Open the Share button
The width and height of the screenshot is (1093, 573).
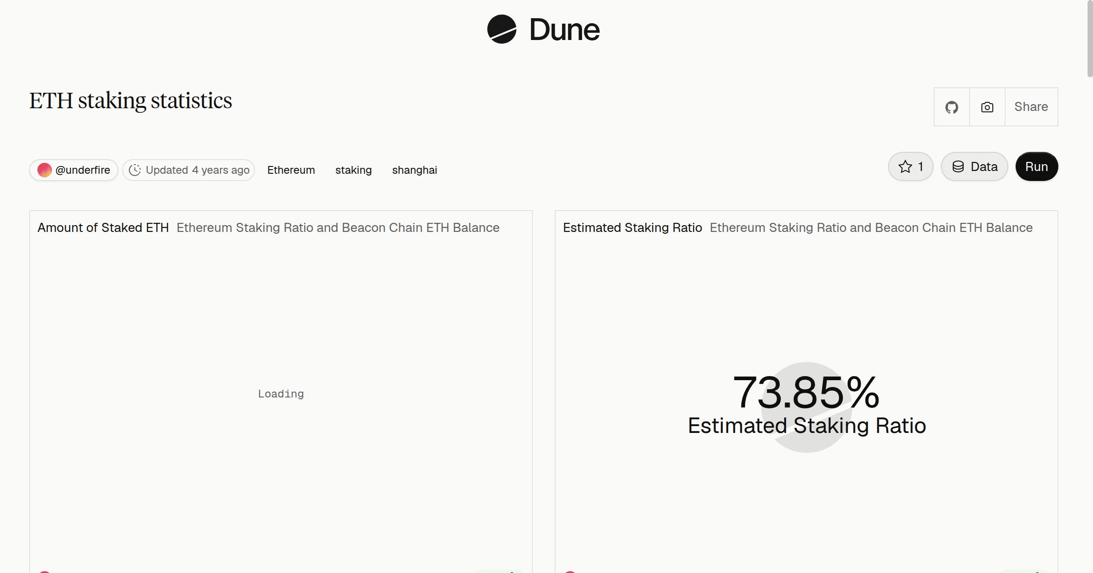[1031, 107]
